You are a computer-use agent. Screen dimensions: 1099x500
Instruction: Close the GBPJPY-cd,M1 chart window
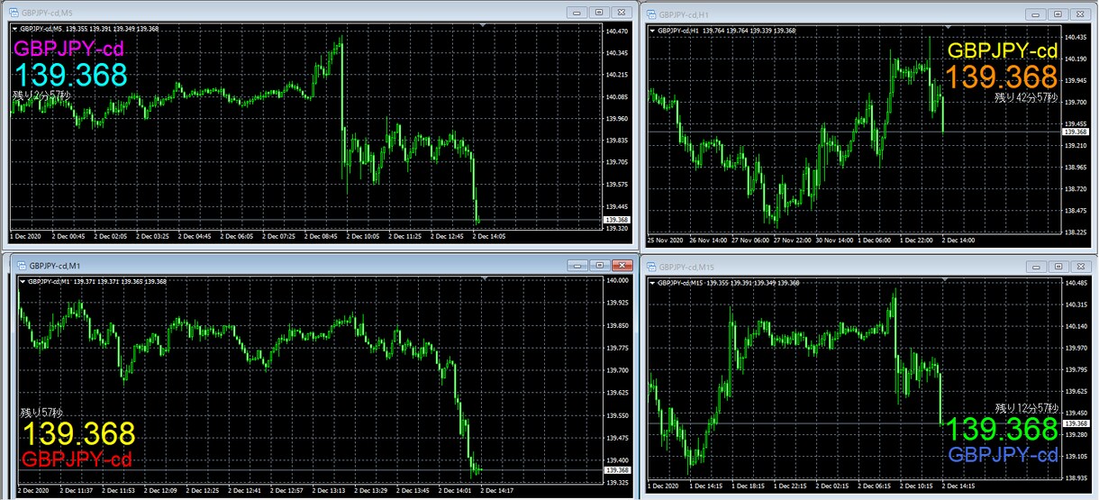point(622,266)
